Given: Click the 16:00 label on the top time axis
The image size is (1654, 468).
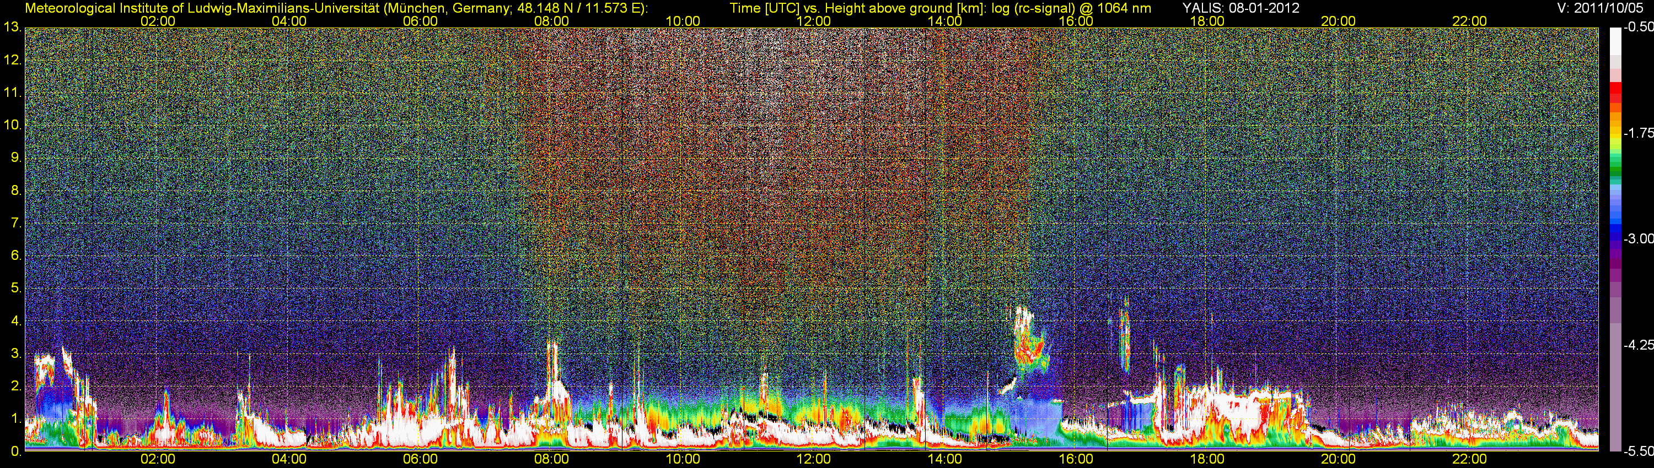Looking at the screenshot, I should (1076, 21).
